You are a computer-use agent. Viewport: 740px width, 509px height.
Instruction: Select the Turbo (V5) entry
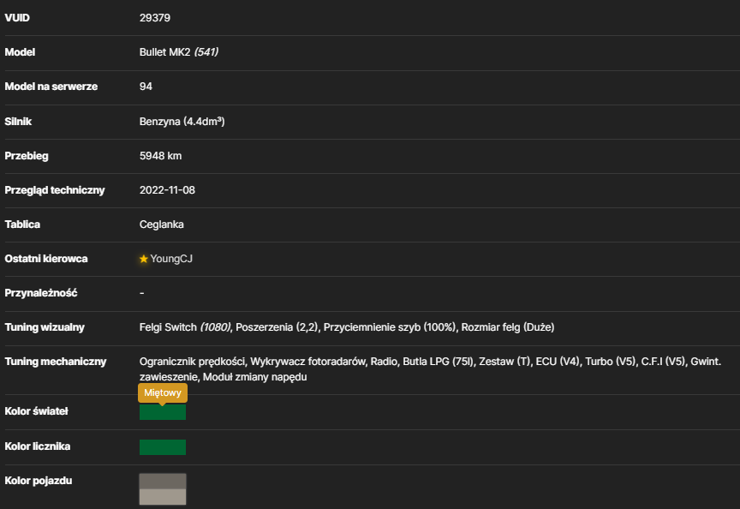(x=612, y=362)
